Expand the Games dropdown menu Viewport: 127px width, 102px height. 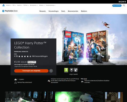click(x=20, y=5)
